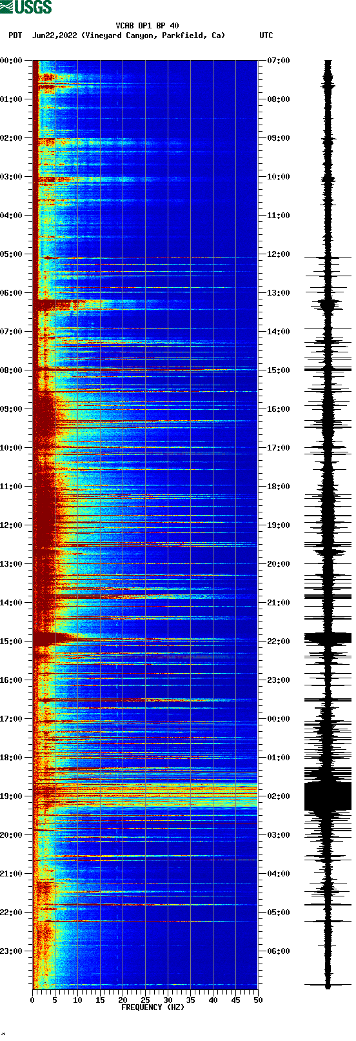356x1041 pixels.
Task: Click the 18:00 UTC time label
Action: pyautogui.click(x=279, y=487)
